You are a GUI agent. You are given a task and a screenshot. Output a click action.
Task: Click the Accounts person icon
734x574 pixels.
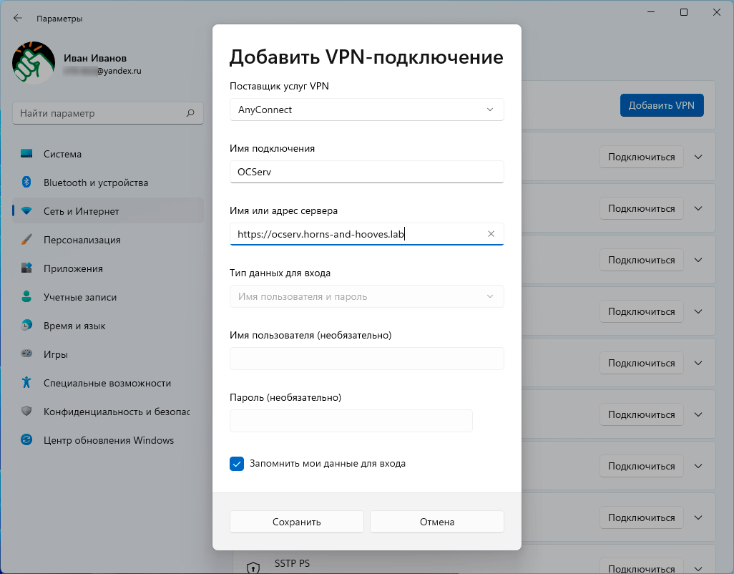[26, 297]
